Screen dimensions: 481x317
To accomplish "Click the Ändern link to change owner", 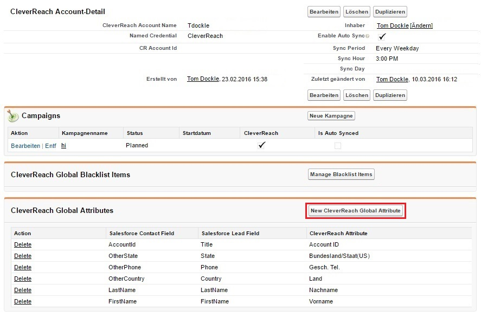I will click(421, 25).
